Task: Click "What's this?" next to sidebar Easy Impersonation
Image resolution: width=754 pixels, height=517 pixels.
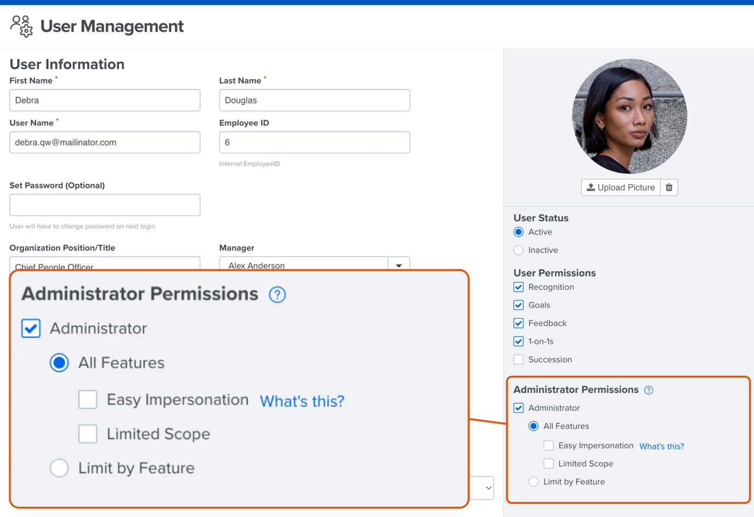Action: click(x=661, y=446)
